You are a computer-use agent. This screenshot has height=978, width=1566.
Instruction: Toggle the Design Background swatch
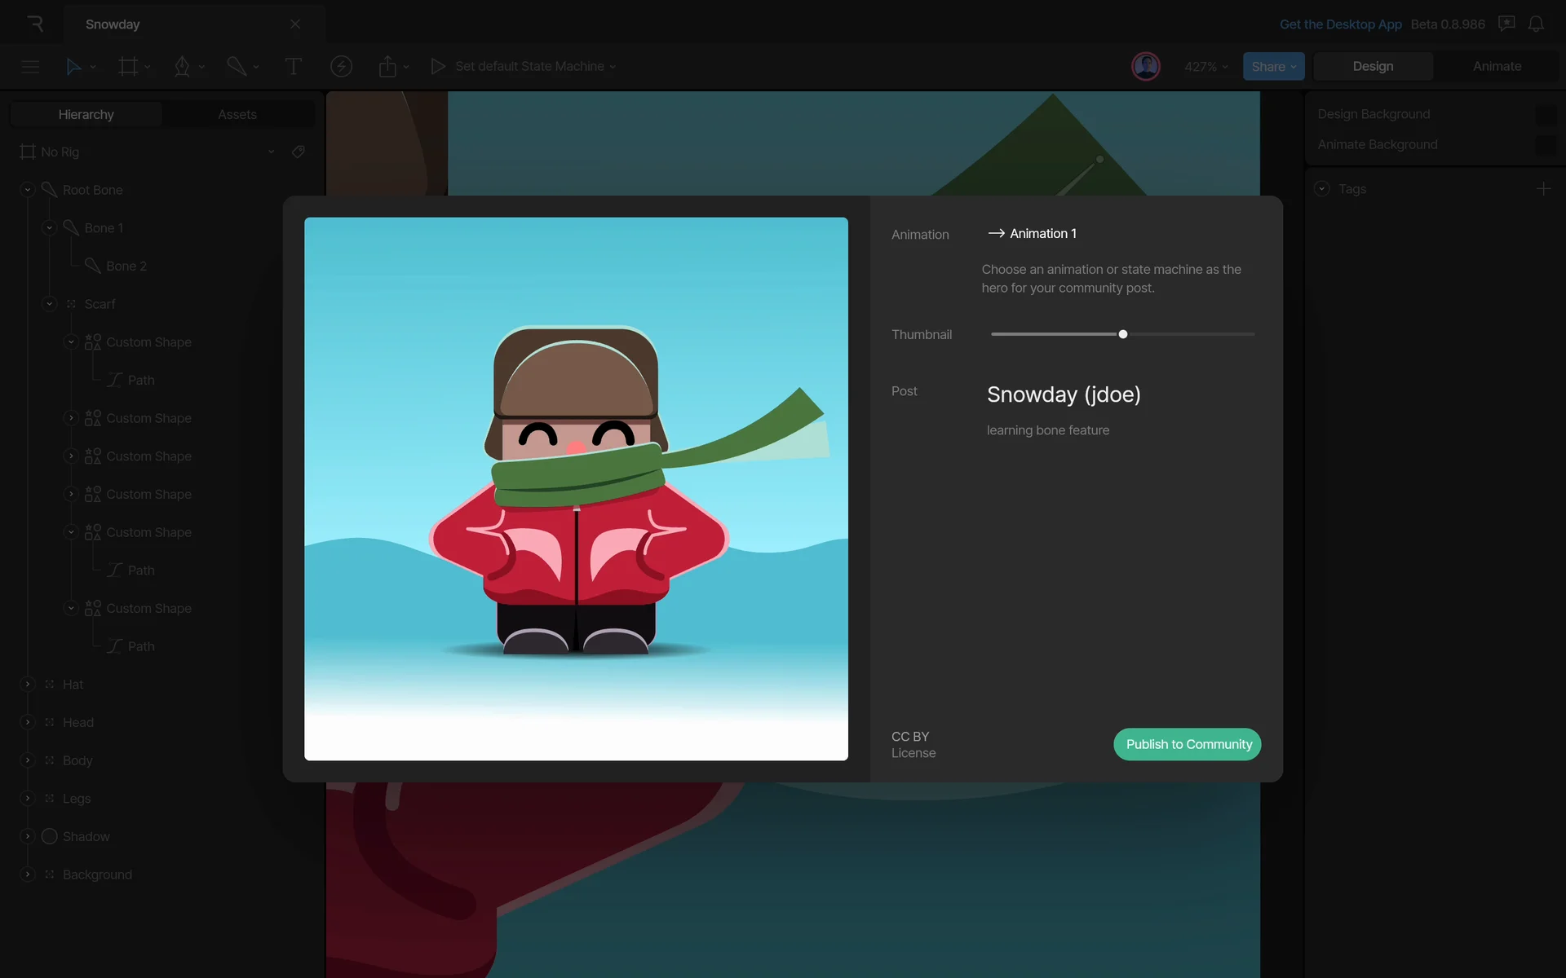[1545, 115]
